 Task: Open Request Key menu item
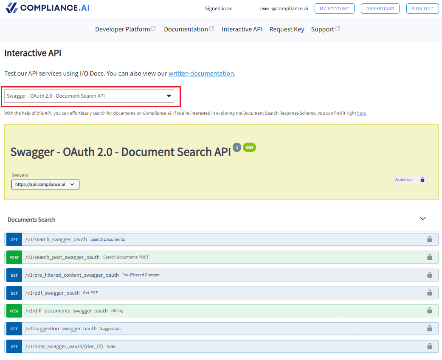click(x=287, y=29)
